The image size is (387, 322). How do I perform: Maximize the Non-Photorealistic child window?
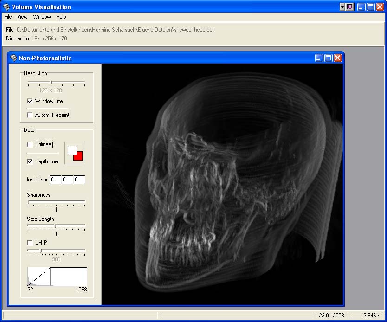click(329, 58)
